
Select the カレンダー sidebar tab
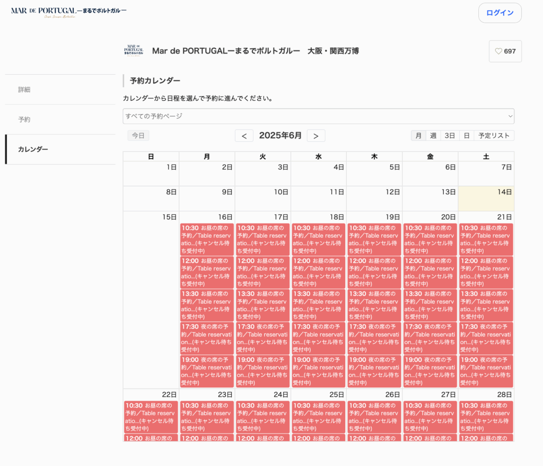click(x=60, y=149)
